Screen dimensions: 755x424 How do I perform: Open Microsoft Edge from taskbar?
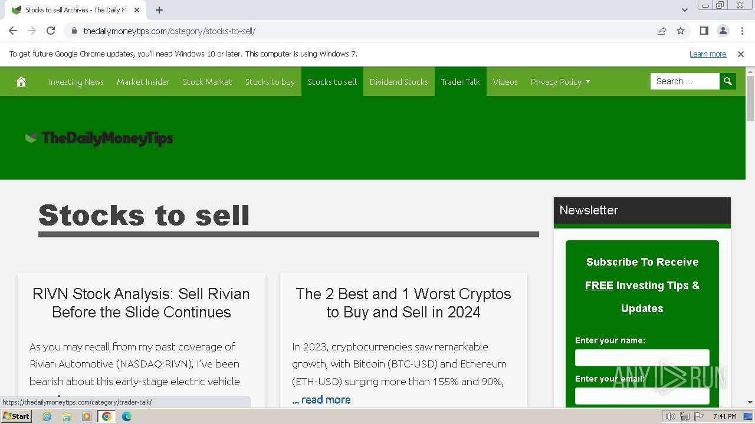(126, 416)
